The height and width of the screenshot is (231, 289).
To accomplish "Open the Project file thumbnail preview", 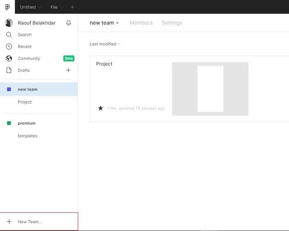I will [210, 89].
